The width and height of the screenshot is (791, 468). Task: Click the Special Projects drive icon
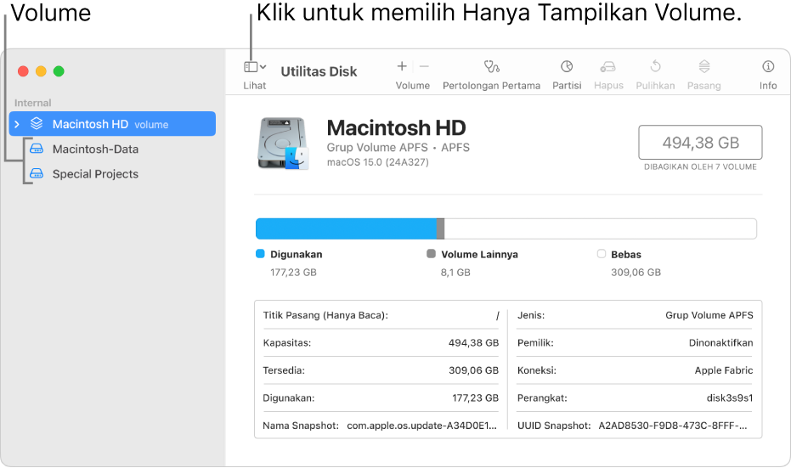37,173
